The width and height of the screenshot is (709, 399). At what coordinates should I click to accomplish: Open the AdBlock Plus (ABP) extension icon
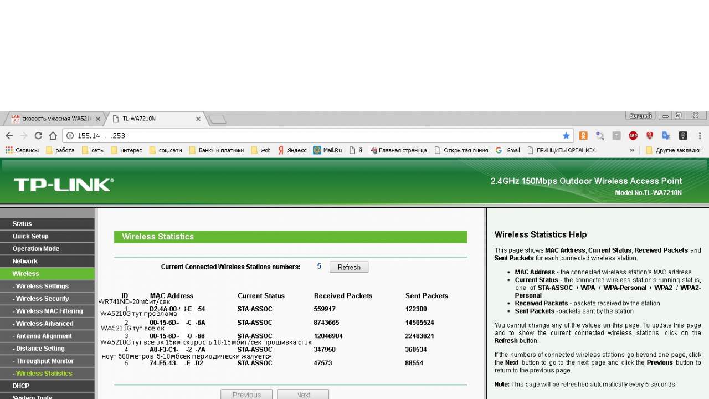(633, 136)
